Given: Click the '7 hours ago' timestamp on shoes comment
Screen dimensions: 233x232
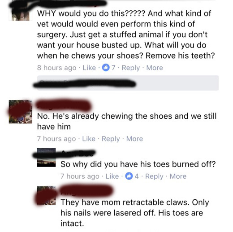Looking at the screenshot, I should [56, 139].
